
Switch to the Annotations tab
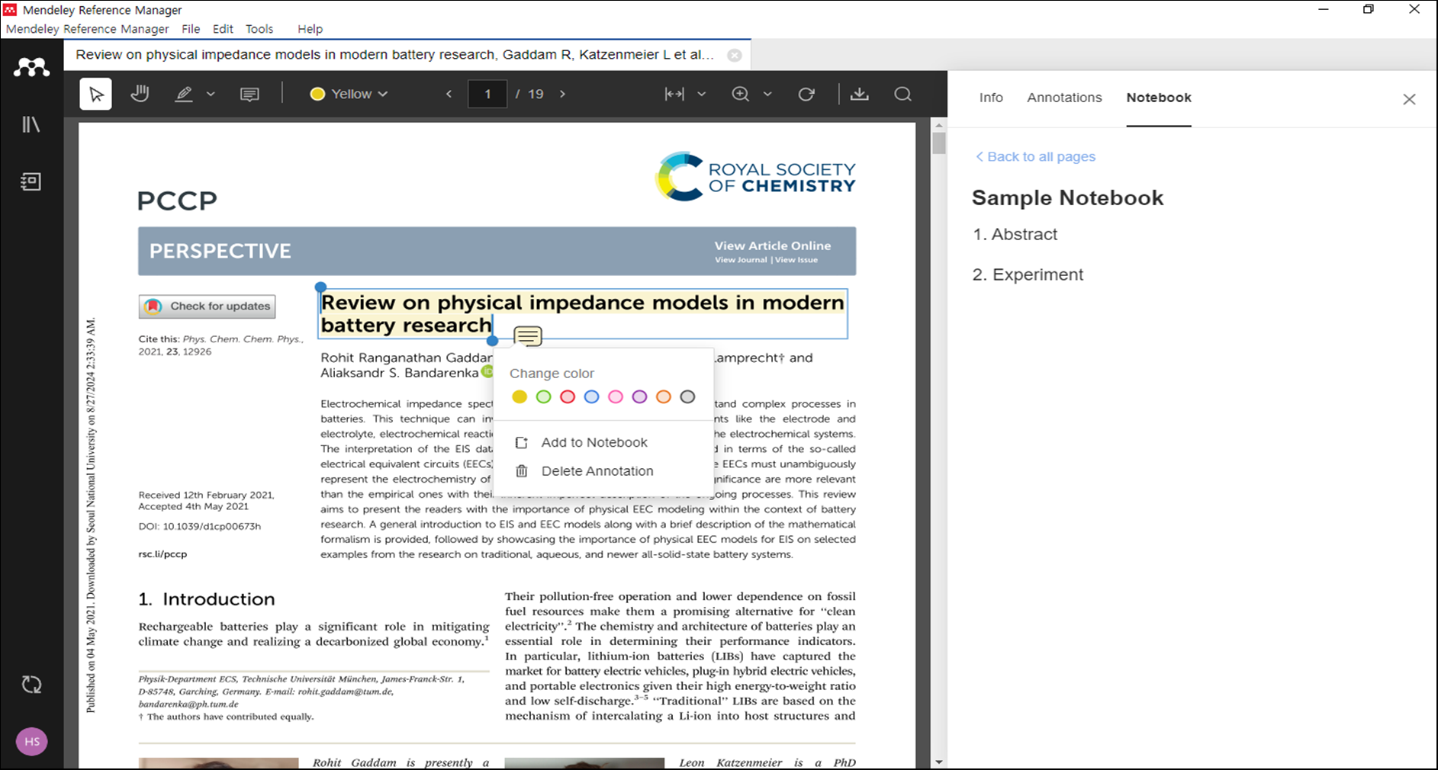click(x=1064, y=98)
